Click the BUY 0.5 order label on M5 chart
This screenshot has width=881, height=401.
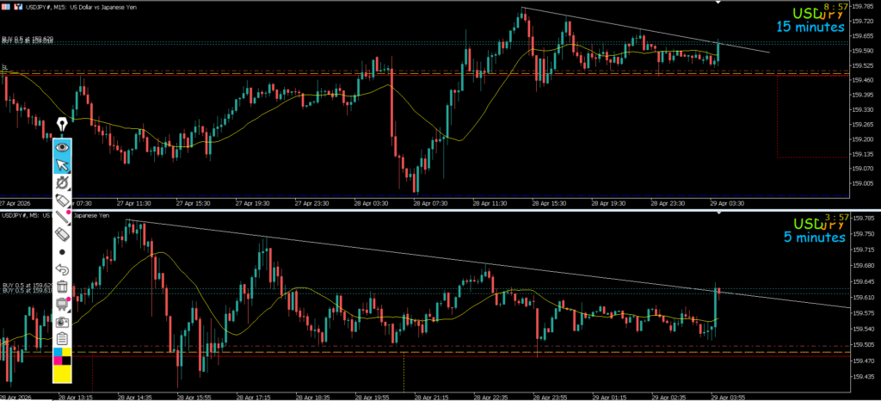click(28, 285)
